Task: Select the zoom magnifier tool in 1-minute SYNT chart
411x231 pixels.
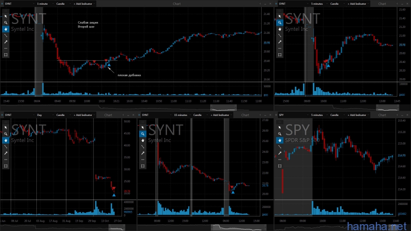Action: (x=6, y=23)
